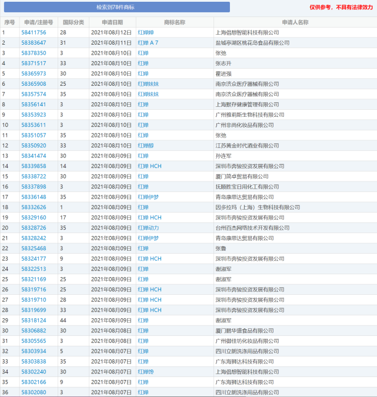Open registration number 58336148

[34, 197]
